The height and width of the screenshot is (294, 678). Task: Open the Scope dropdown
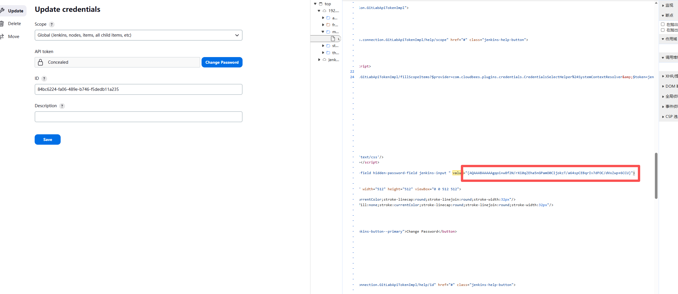pyautogui.click(x=139, y=35)
